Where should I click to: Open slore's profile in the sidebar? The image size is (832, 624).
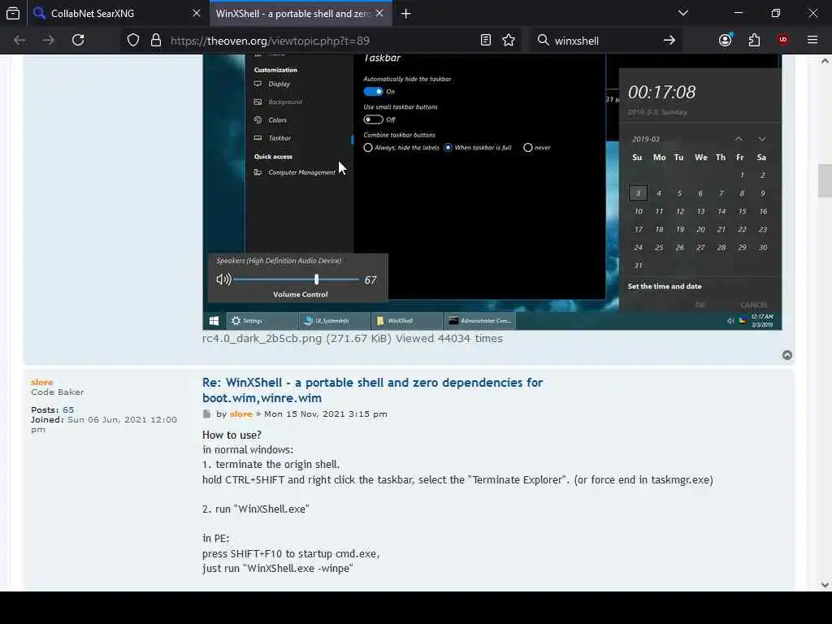42,382
